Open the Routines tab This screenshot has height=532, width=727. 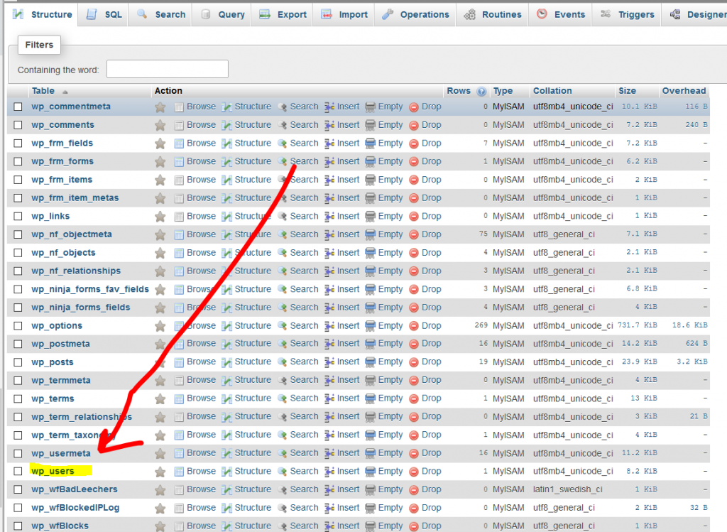point(493,14)
